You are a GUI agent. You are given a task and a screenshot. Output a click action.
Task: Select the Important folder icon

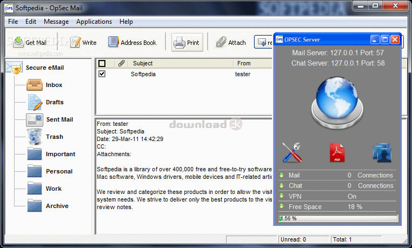coord(35,154)
